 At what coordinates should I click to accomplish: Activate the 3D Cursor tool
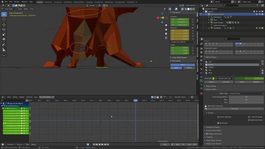[4, 19]
